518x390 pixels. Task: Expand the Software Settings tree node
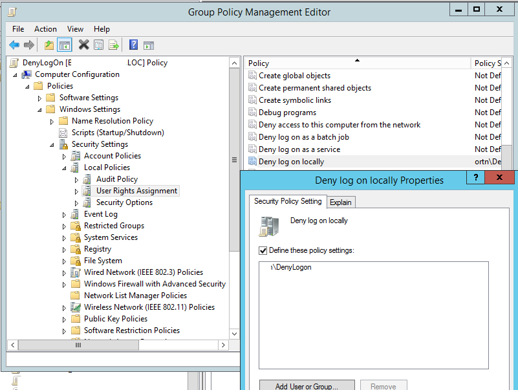click(x=39, y=98)
